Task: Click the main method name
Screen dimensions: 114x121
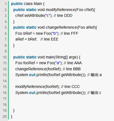Action: coord(50,57)
